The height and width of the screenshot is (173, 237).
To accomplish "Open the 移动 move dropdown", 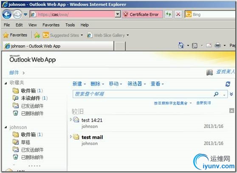I will [116, 84].
